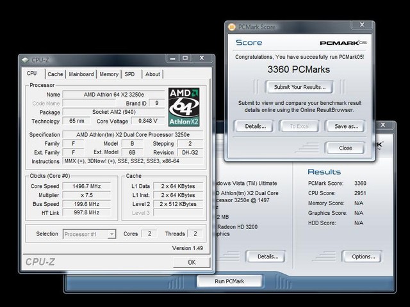The height and width of the screenshot is (307, 410).
Task: Open the Memory tab
Action: click(109, 74)
